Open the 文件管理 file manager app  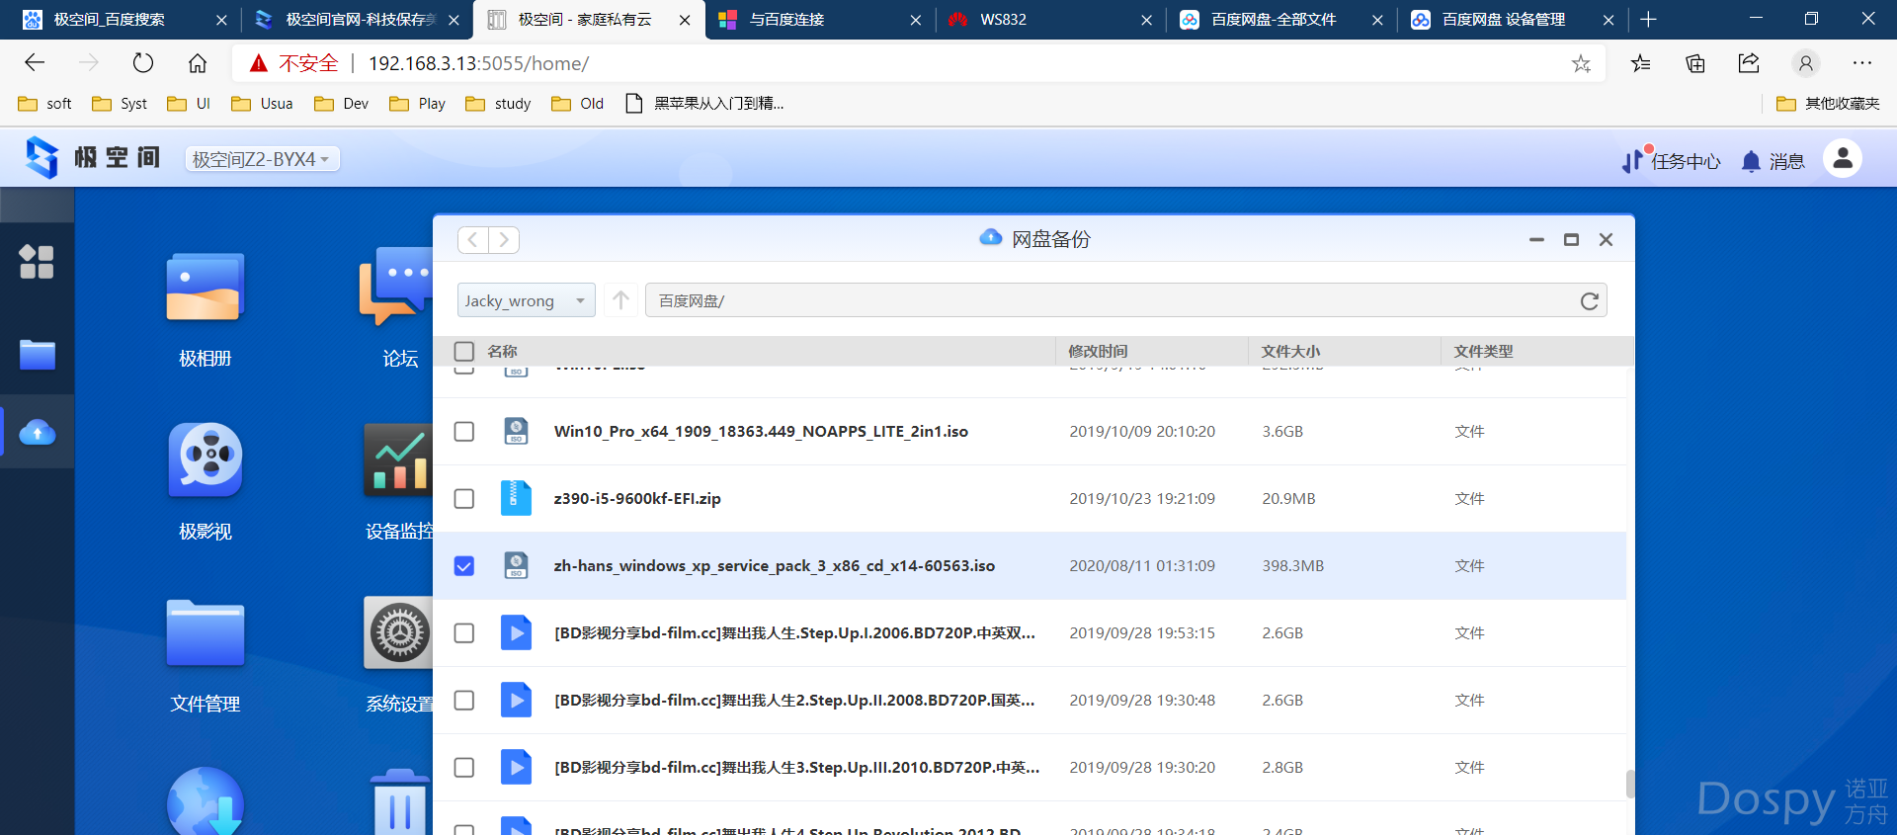[x=205, y=632]
